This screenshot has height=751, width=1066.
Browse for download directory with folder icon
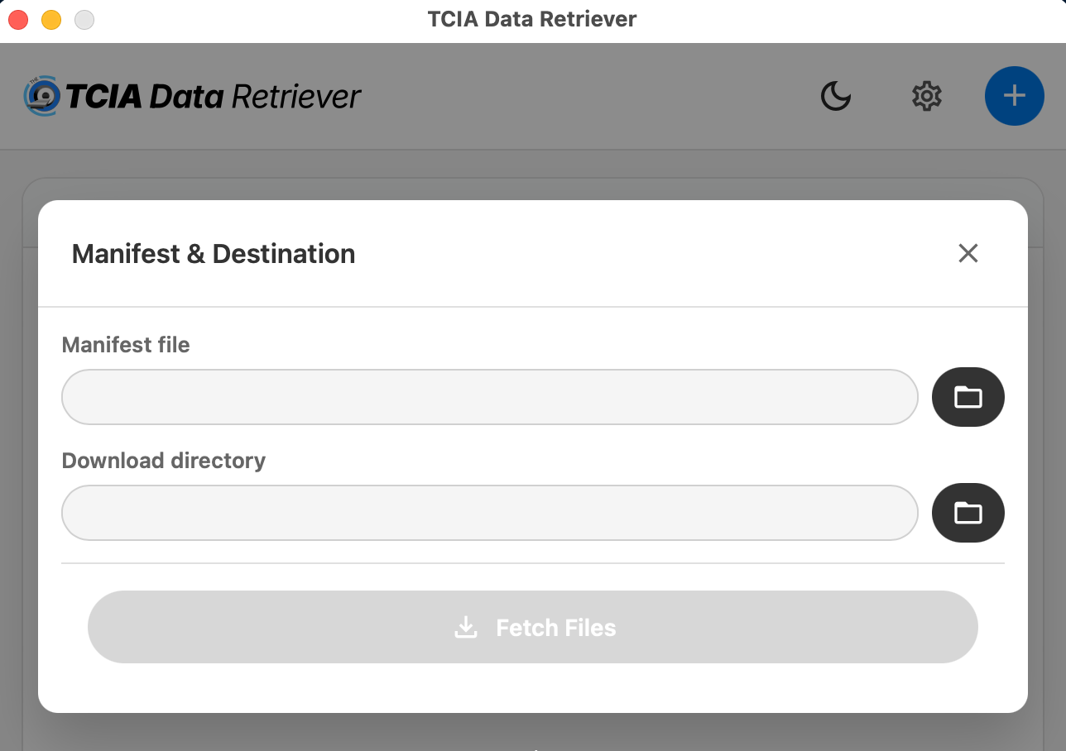coord(968,513)
